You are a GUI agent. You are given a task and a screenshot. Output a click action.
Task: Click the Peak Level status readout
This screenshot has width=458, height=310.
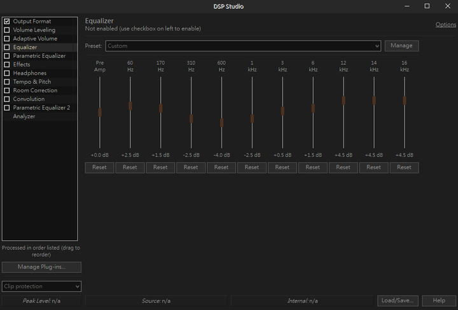click(41, 300)
